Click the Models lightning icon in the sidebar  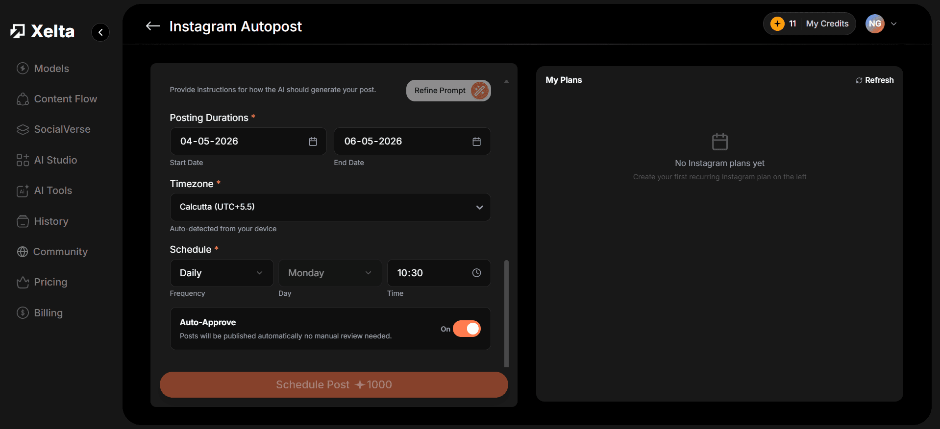pos(23,69)
